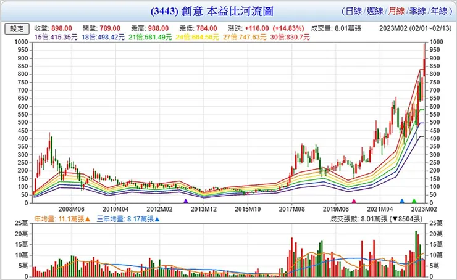
Task: Click the blue triangle marker on the time axis
Action: (402, 201)
